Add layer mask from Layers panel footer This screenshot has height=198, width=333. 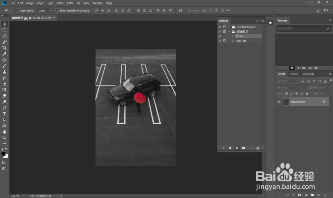300,195
